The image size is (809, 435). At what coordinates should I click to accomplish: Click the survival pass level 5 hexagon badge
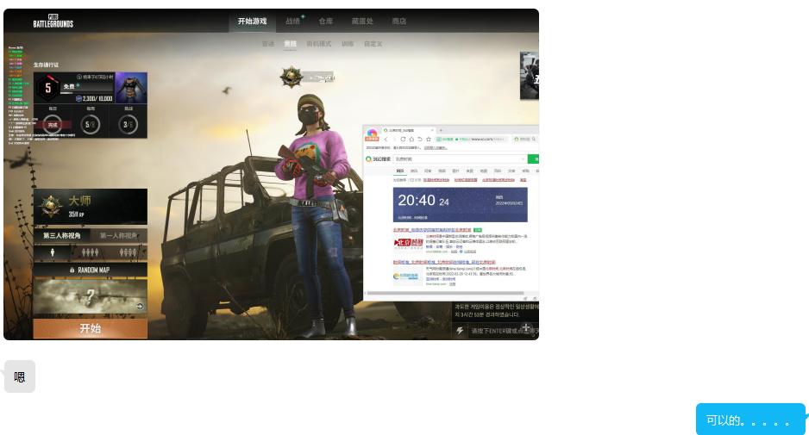coord(48,88)
